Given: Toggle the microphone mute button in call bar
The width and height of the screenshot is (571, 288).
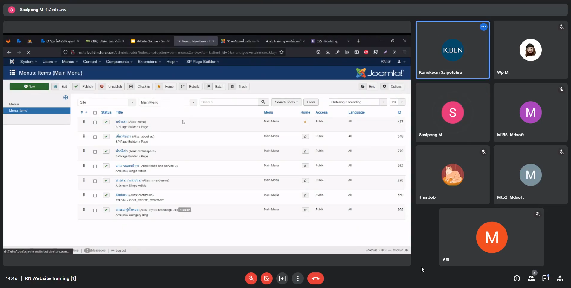Looking at the screenshot, I should click(251, 278).
